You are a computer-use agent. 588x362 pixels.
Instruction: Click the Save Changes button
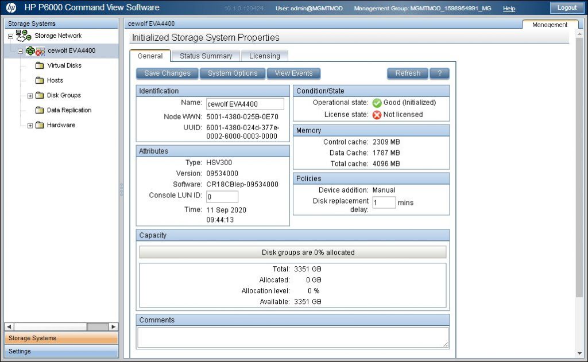coord(167,73)
